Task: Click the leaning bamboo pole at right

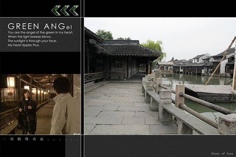Action: [221, 61]
